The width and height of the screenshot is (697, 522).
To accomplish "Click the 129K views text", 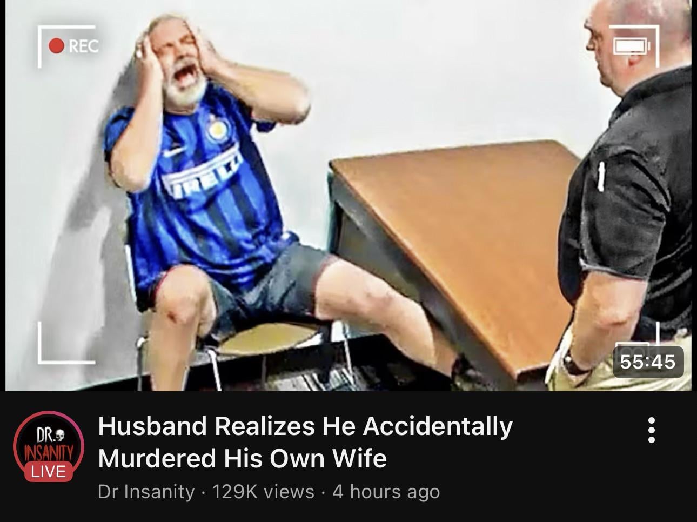I will pos(263,492).
